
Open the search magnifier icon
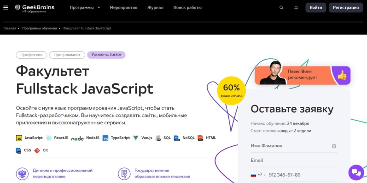pos(281,7)
